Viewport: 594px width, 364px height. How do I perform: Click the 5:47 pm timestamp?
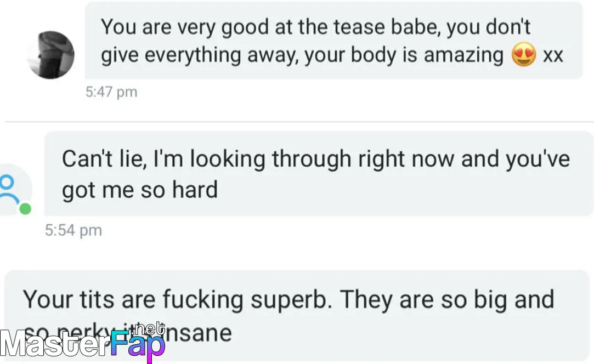coord(111,92)
